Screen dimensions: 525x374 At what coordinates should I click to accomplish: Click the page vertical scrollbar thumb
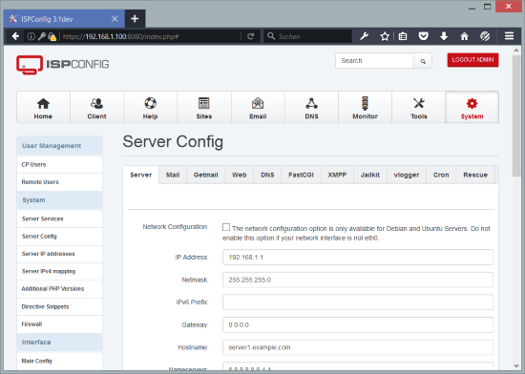[x=516, y=115]
